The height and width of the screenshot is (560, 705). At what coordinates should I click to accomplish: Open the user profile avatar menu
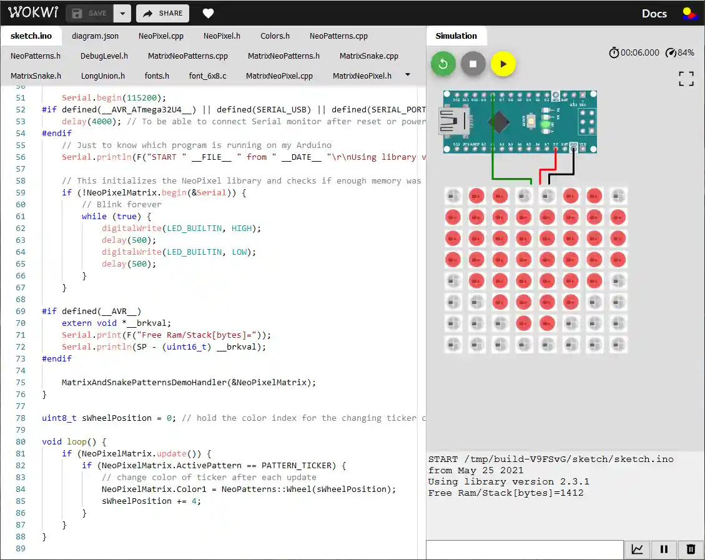[689, 12]
